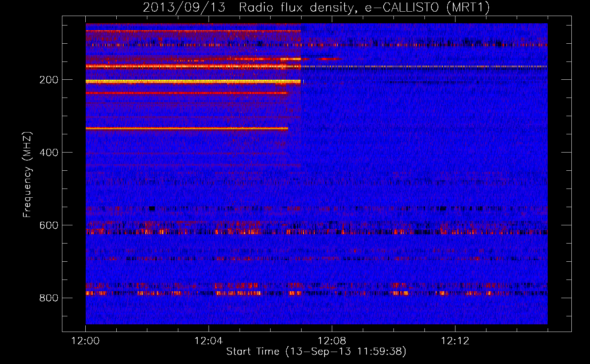
Task: Click the 12:08 time tick label
Action: point(332,341)
